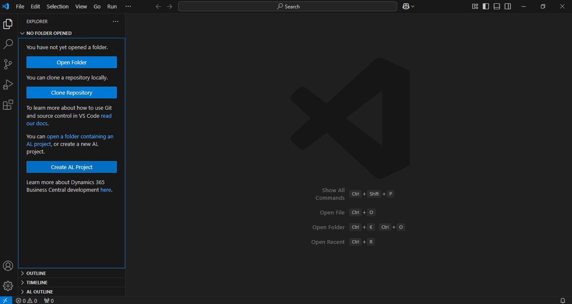Open the Source Control view

click(8, 64)
